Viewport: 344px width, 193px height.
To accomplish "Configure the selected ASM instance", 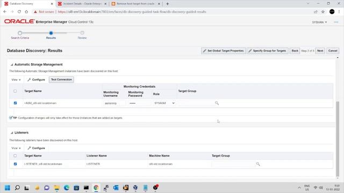I will tap(36, 80).
